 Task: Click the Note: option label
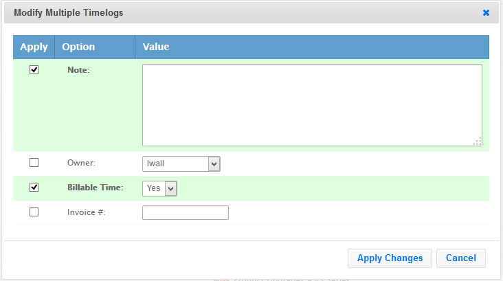78,70
